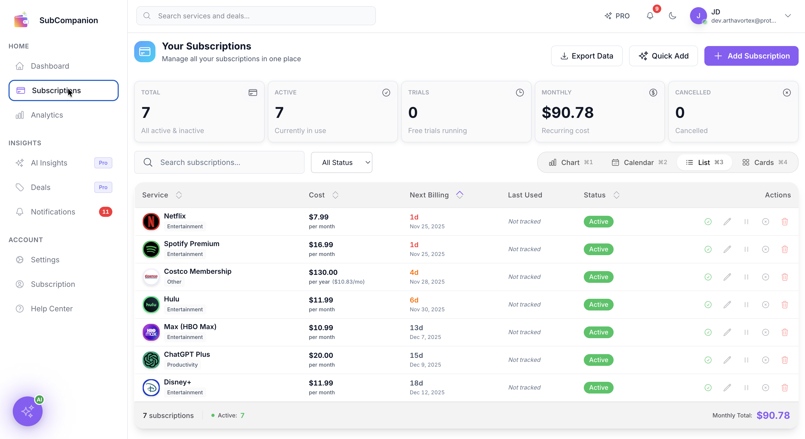Delete the Disney+ subscription
805x439 pixels.
[785, 387]
